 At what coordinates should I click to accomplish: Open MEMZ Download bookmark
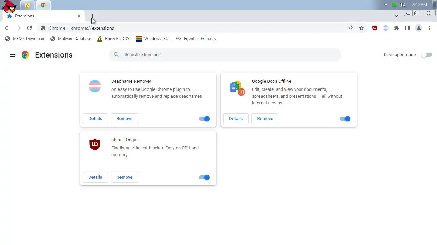pos(25,39)
